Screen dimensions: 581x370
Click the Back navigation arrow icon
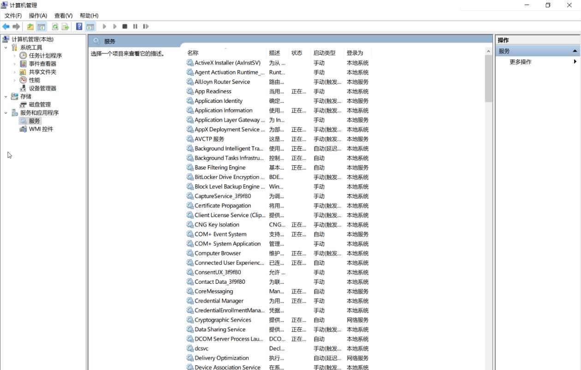coord(6,26)
